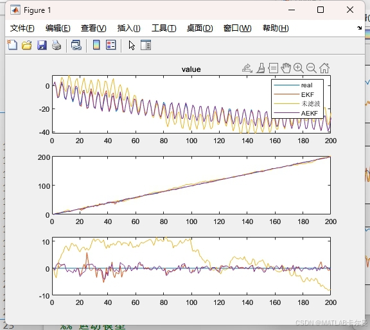Click inside the bottom error subplot

click(x=191, y=266)
